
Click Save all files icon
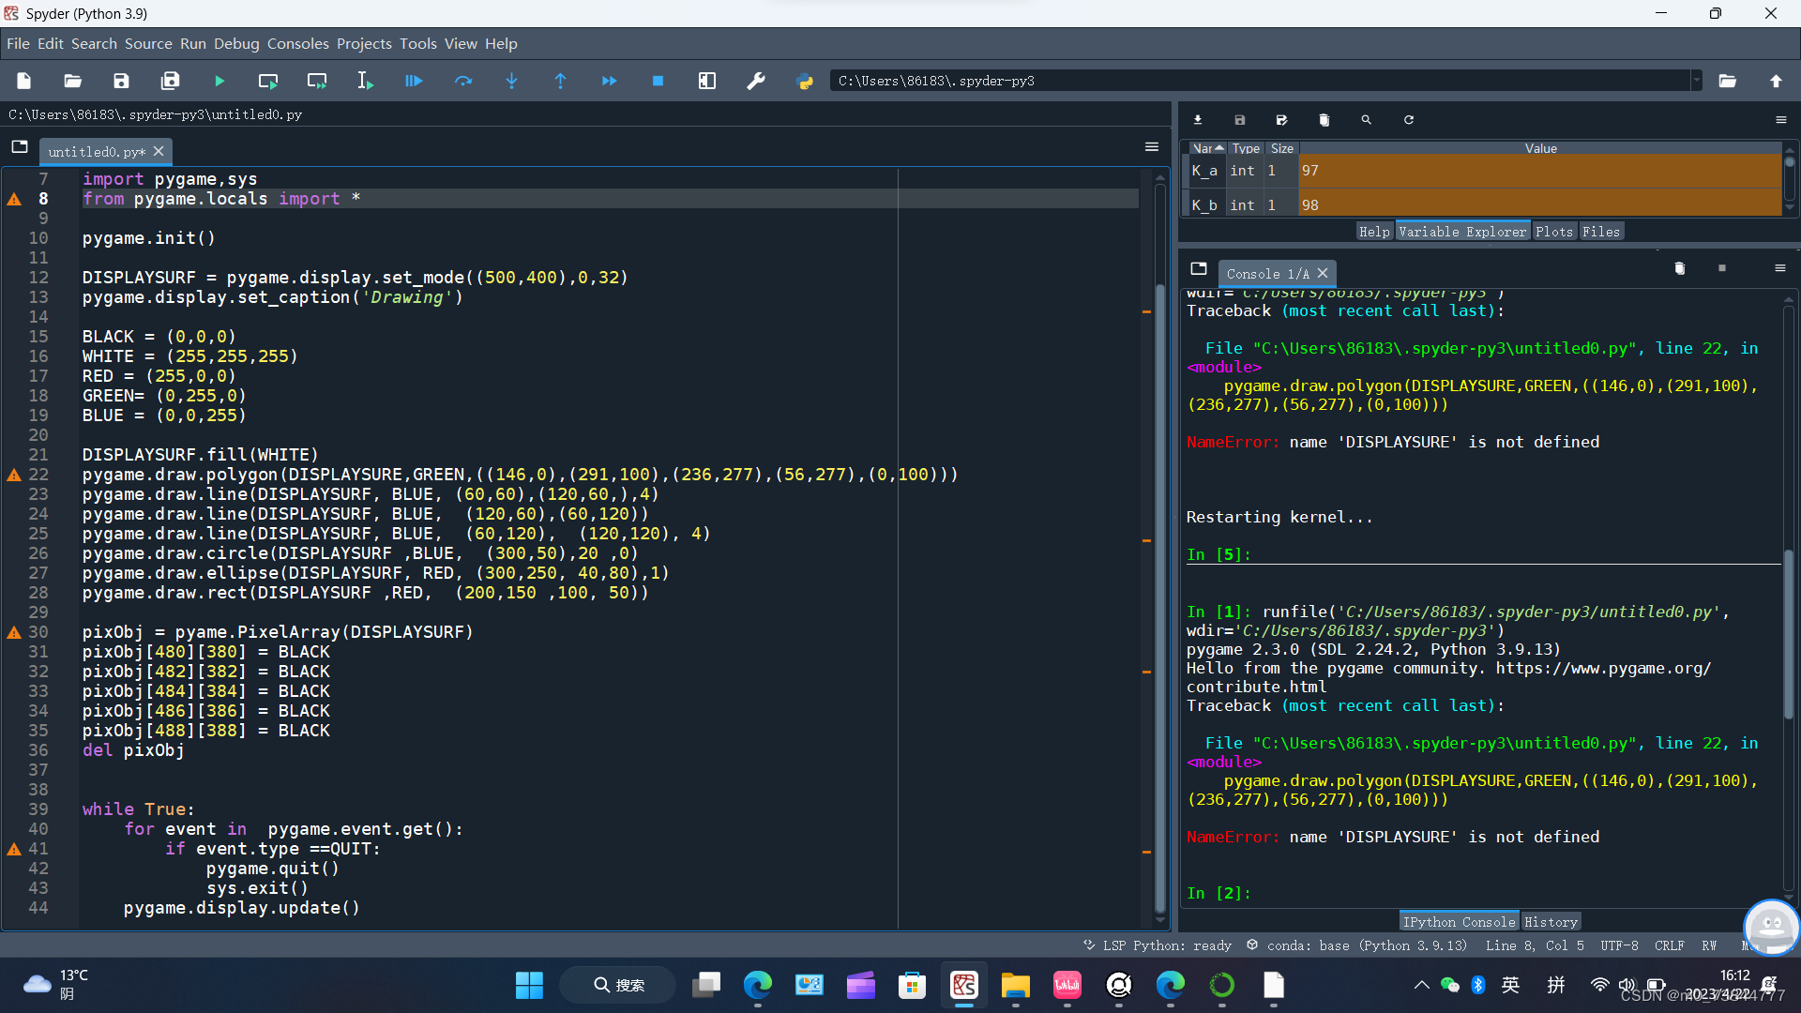[x=170, y=82]
